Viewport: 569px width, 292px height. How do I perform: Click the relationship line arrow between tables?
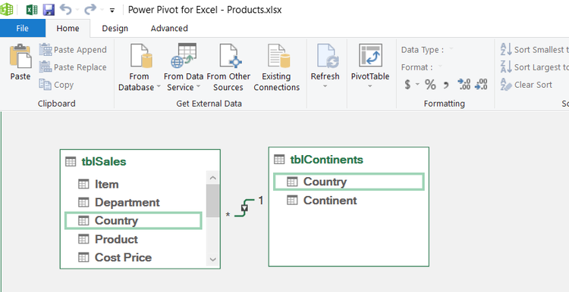244,208
